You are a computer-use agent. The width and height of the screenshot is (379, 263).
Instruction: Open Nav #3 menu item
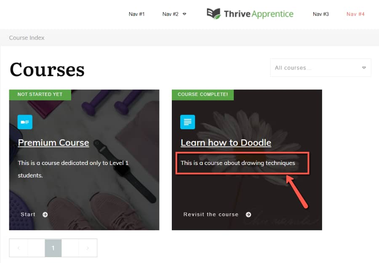point(321,14)
